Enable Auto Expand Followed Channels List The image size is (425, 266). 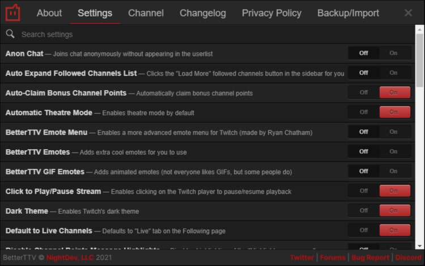(x=394, y=73)
